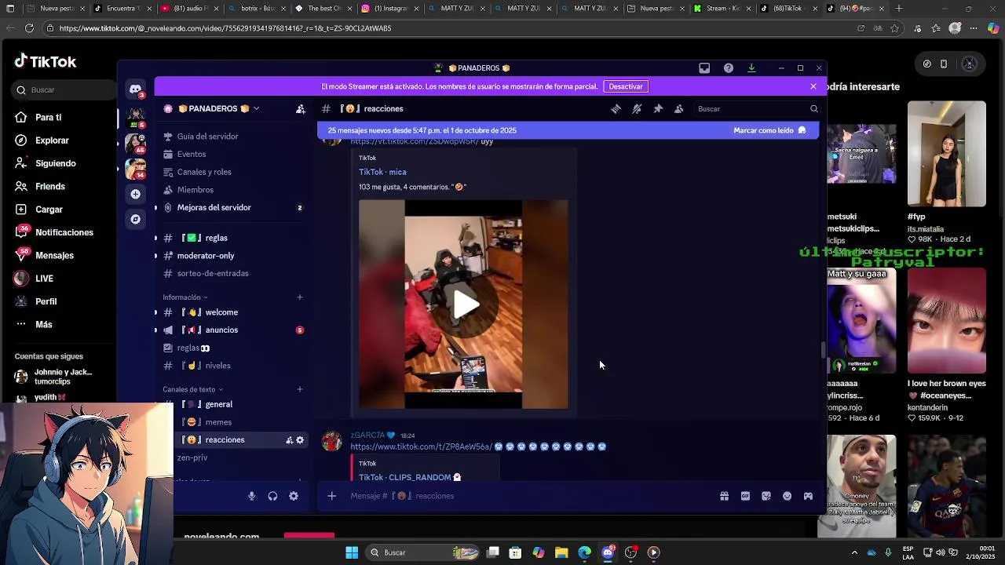Select the memes channel
The image size is (1005, 565).
(218, 422)
